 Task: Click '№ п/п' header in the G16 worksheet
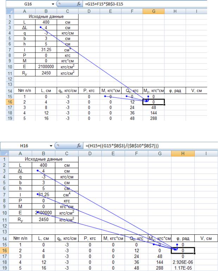click(25, 91)
